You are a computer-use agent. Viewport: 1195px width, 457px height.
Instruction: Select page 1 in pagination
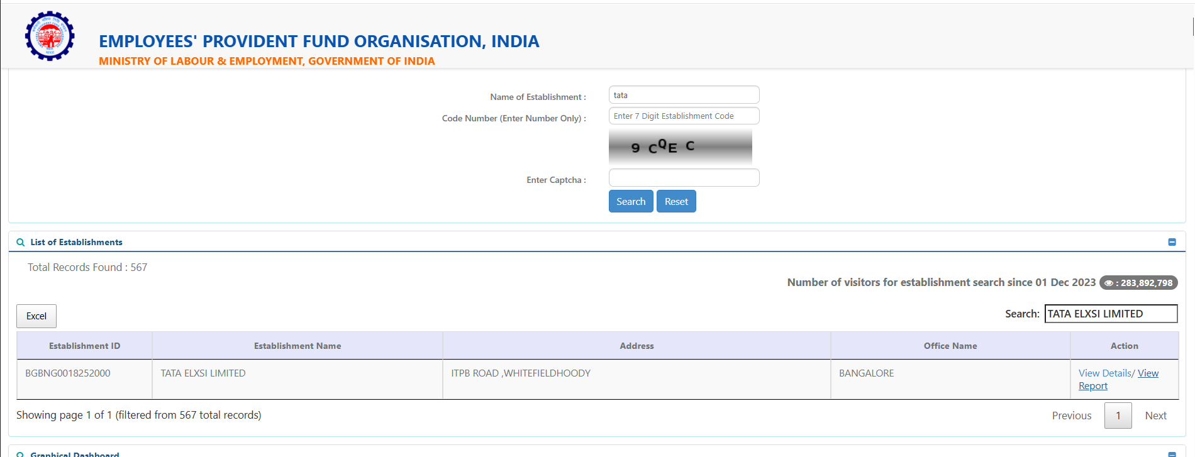1118,416
